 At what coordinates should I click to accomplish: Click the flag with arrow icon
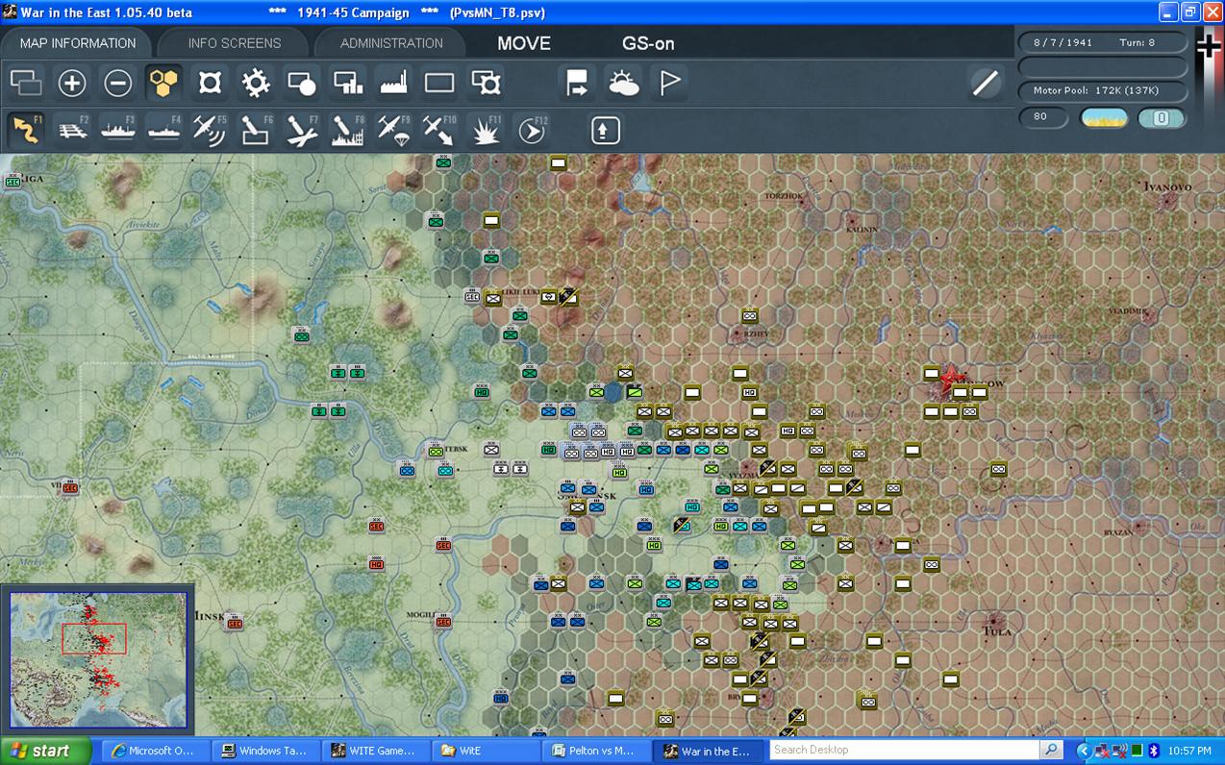[x=577, y=84]
